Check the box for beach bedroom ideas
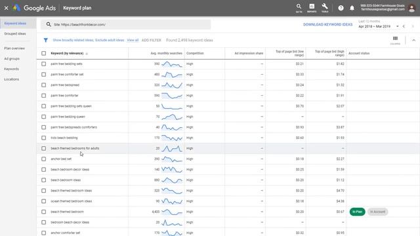The height and width of the screenshot is (236, 420). 44,180
